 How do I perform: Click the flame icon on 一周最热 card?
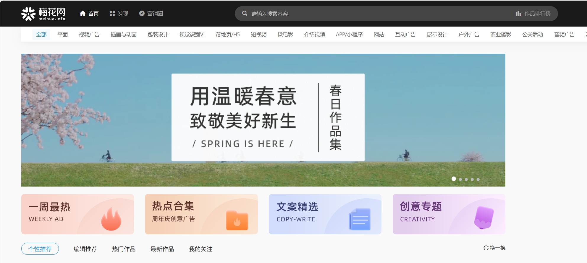point(111,219)
